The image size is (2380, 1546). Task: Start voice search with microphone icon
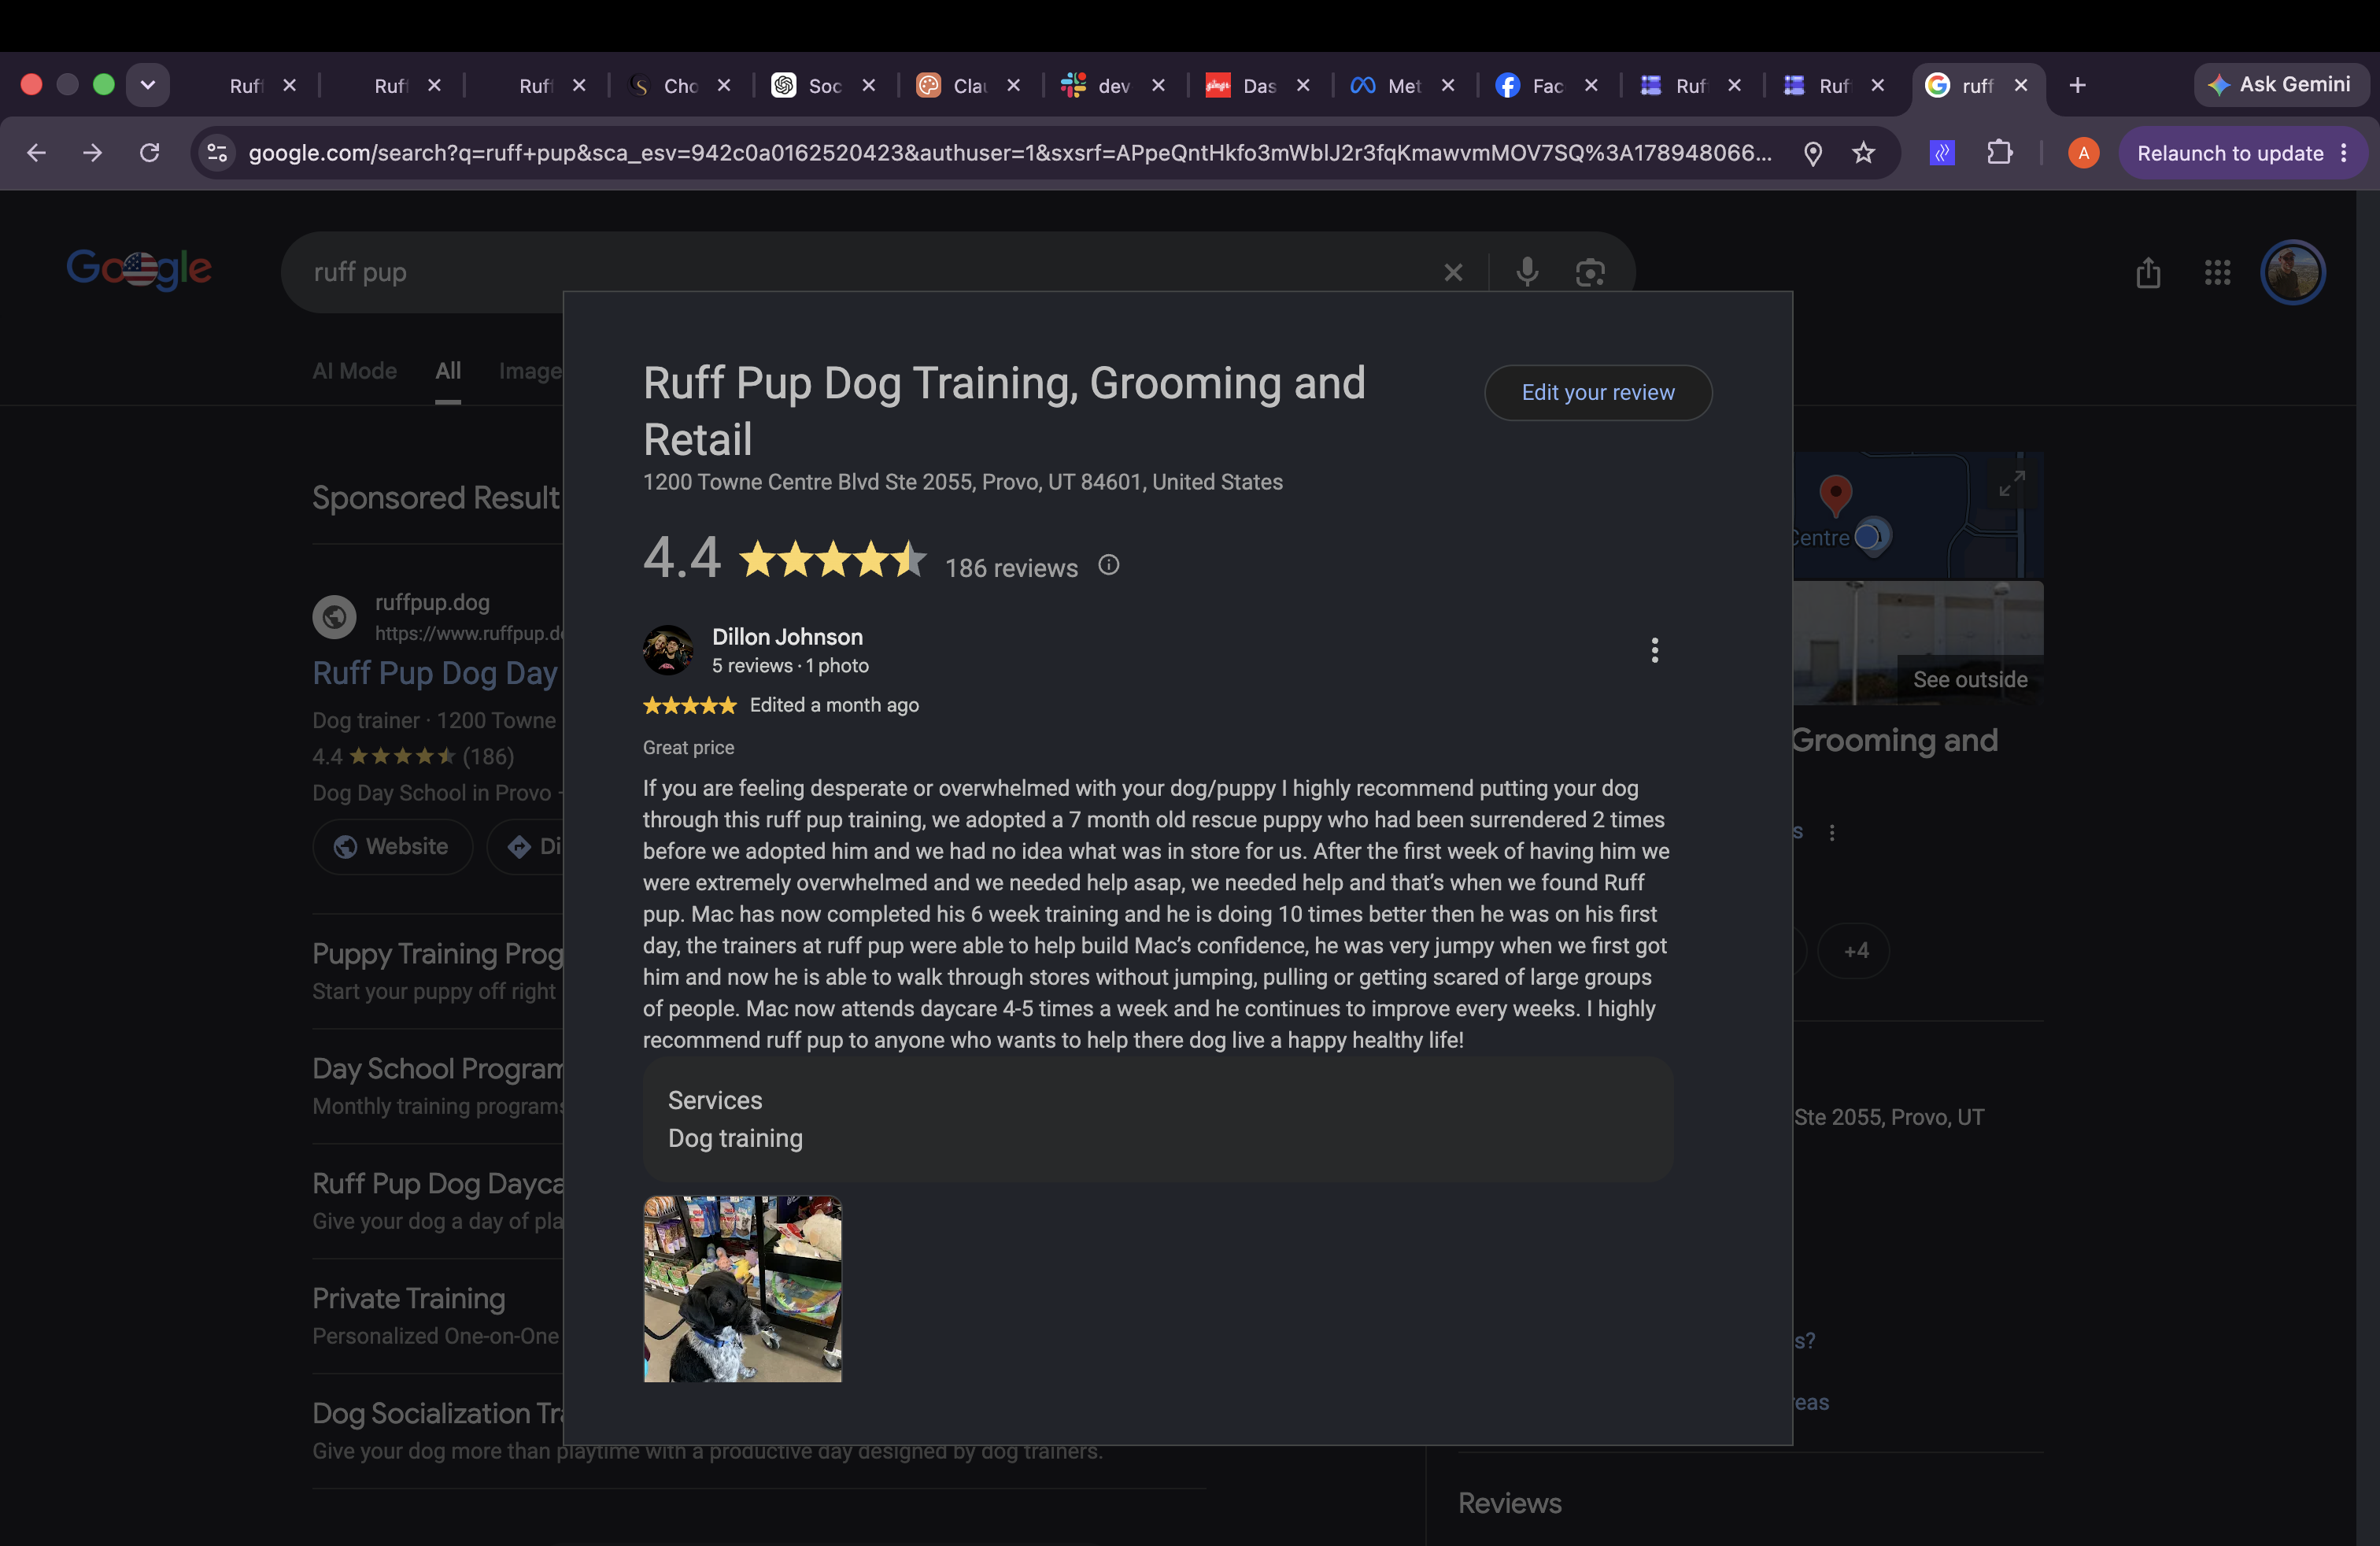click(1526, 272)
